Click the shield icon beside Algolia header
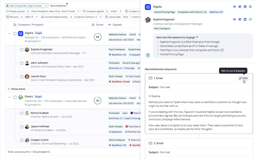This screenshot has width=256, height=160. (240, 7)
